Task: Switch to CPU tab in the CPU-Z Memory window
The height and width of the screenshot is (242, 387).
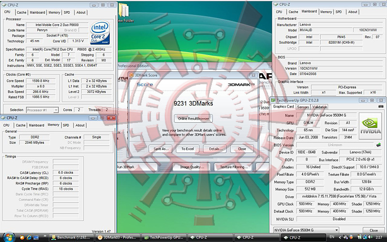Action: click(6, 125)
